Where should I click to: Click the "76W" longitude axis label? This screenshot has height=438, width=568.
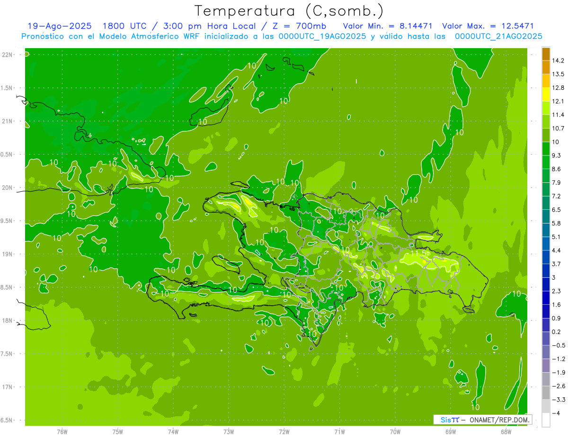point(62,431)
